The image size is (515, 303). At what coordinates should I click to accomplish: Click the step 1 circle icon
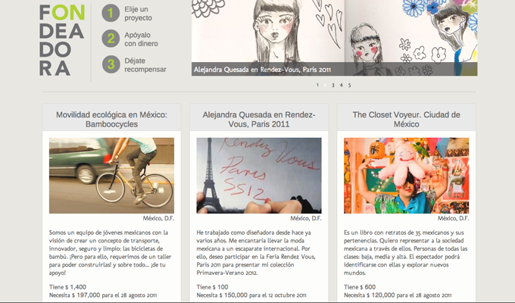[x=111, y=13]
